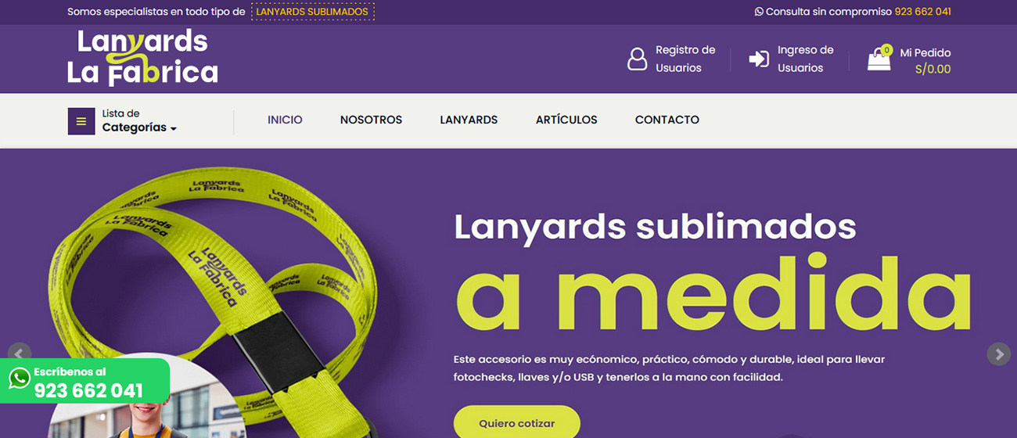Open the LANYARDS menu item

[469, 120]
